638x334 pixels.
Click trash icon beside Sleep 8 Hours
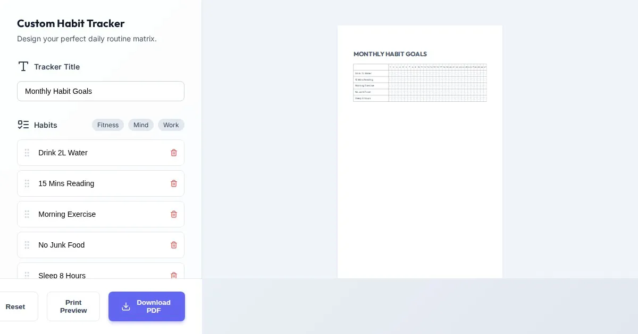pyautogui.click(x=174, y=275)
